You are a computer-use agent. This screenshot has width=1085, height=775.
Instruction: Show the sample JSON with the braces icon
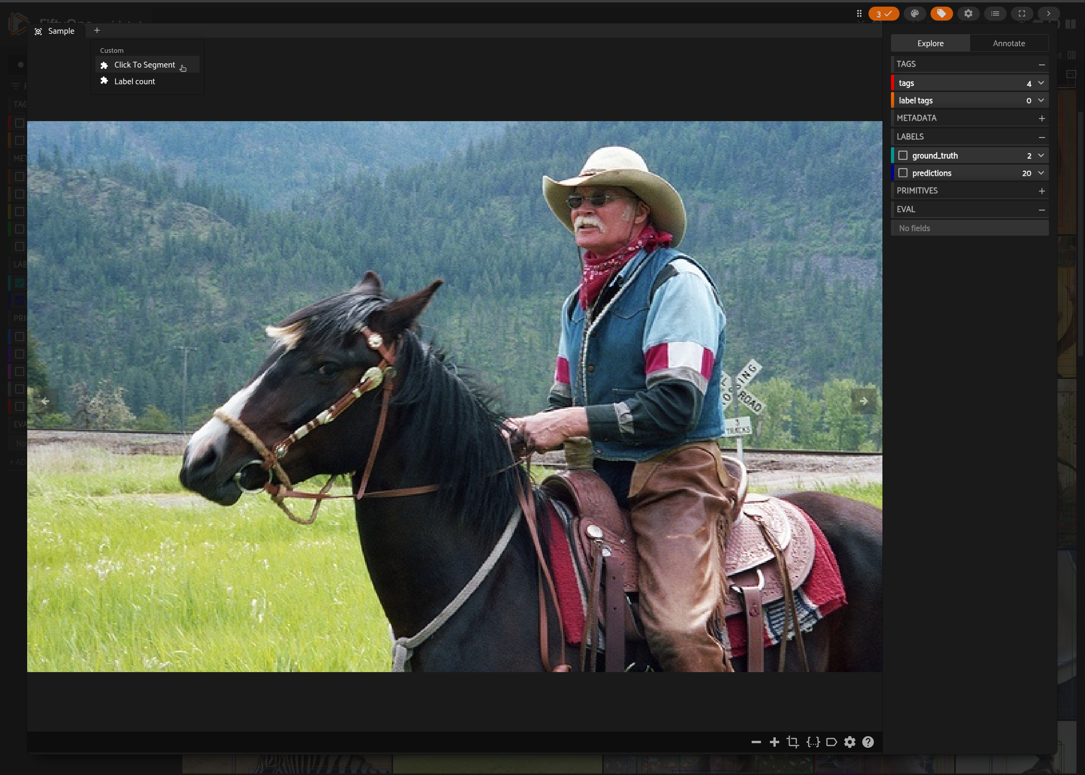(813, 742)
